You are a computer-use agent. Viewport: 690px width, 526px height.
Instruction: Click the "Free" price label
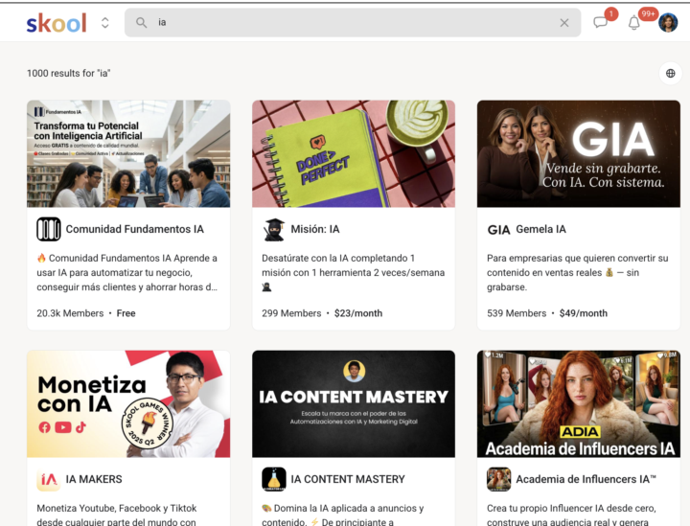(126, 313)
